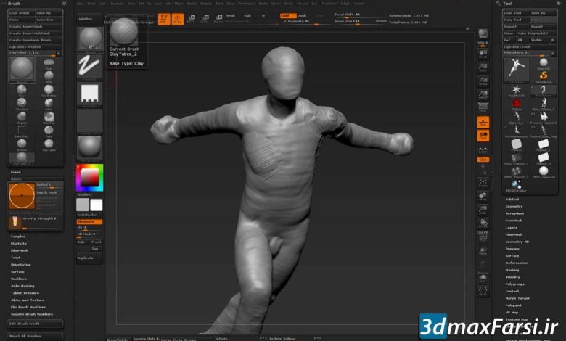Expand the Deformation subpalette
Viewport: 566px width, 341px height.
coord(516,263)
